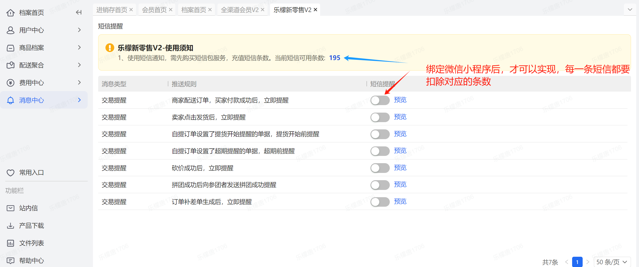Toggle SMS for 超期前提醒 rule
639x267 pixels.
[380, 151]
